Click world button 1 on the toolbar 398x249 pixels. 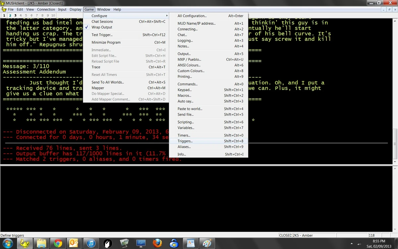(4, 15)
